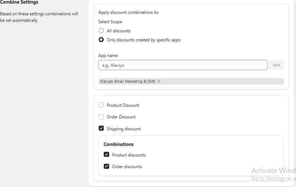Disable Order discounts under Combinations
The width and height of the screenshot is (296, 187).
[107, 166]
